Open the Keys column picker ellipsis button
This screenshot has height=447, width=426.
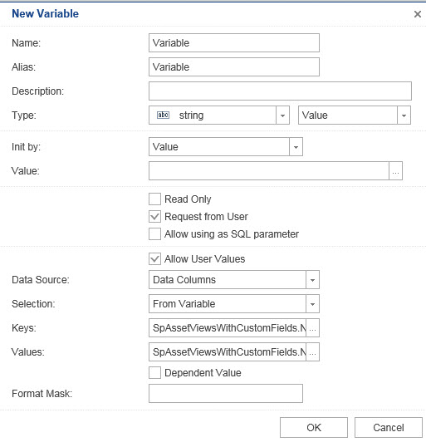pyautogui.click(x=312, y=328)
